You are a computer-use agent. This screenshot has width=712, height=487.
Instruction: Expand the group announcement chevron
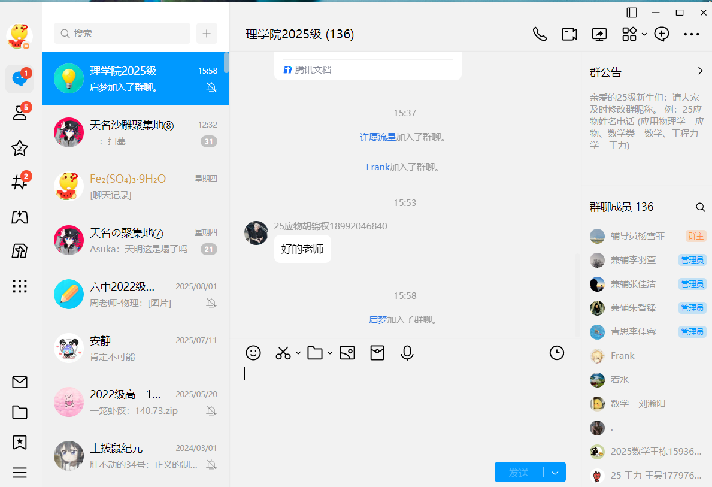coord(700,71)
